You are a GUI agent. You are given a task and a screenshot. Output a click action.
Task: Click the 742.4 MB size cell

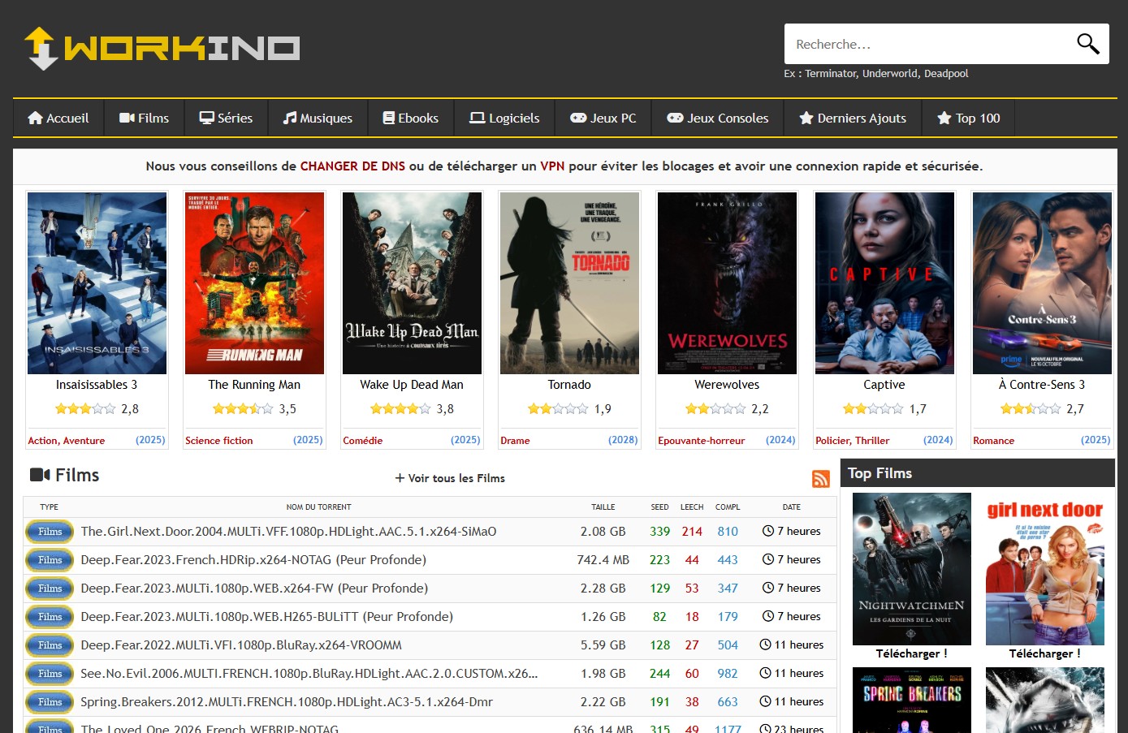[x=603, y=560]
